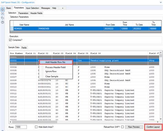The width and height of the screenshot is (163, 131).
Task: Select sample data row 00011
Action: (x=85, y=90)
